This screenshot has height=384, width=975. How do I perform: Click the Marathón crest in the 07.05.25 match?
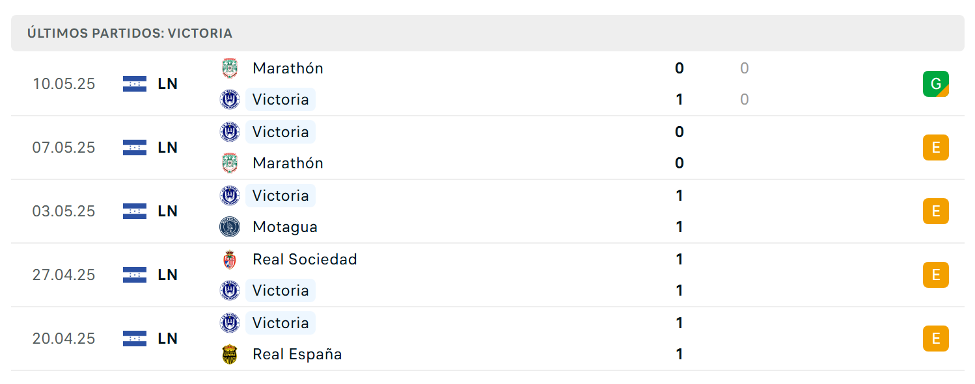pyautogui.click(x=230, y=163)
